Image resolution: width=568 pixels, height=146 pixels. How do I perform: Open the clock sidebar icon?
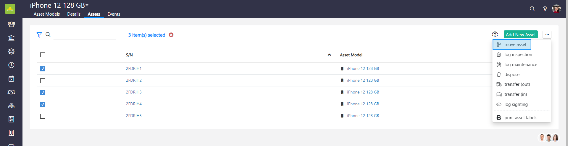[11, 65]
